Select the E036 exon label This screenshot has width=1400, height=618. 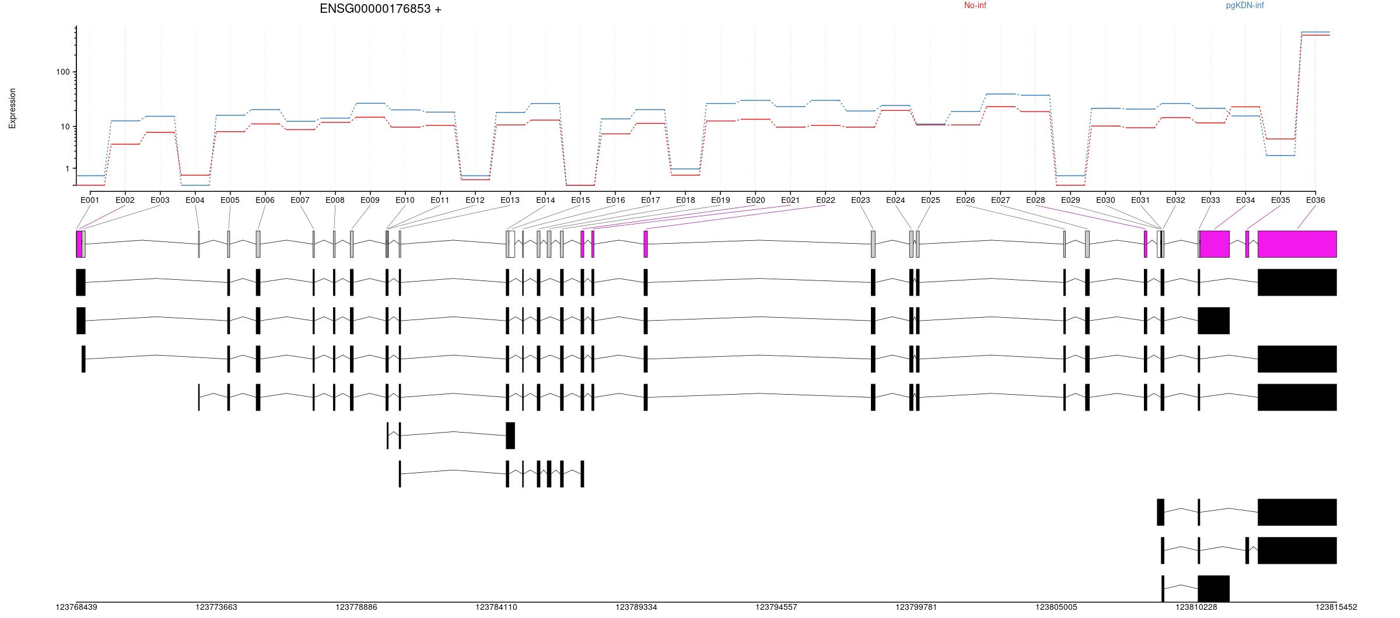(x=1315, y=200)
